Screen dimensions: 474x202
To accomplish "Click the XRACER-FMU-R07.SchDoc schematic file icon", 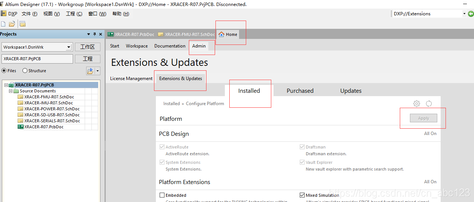I will tap(21, 97).
